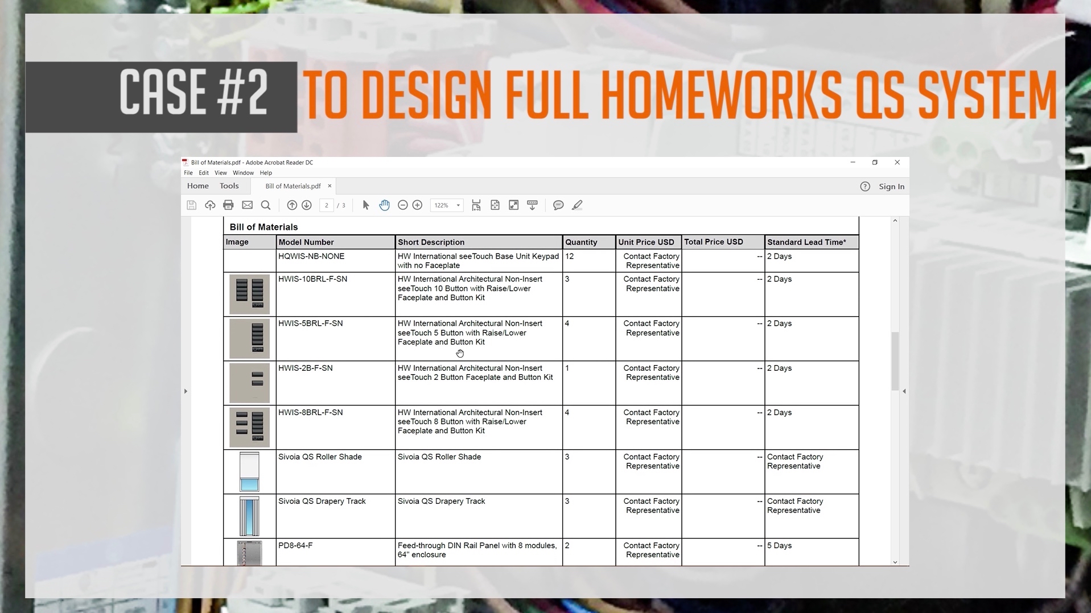
Task: Go to previous page arrow icon
Action: (292, 205)
